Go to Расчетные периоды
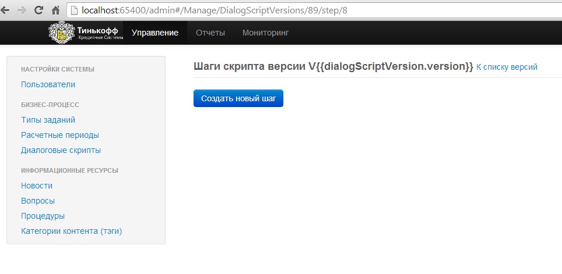562x274 pixels. point(60,135)
